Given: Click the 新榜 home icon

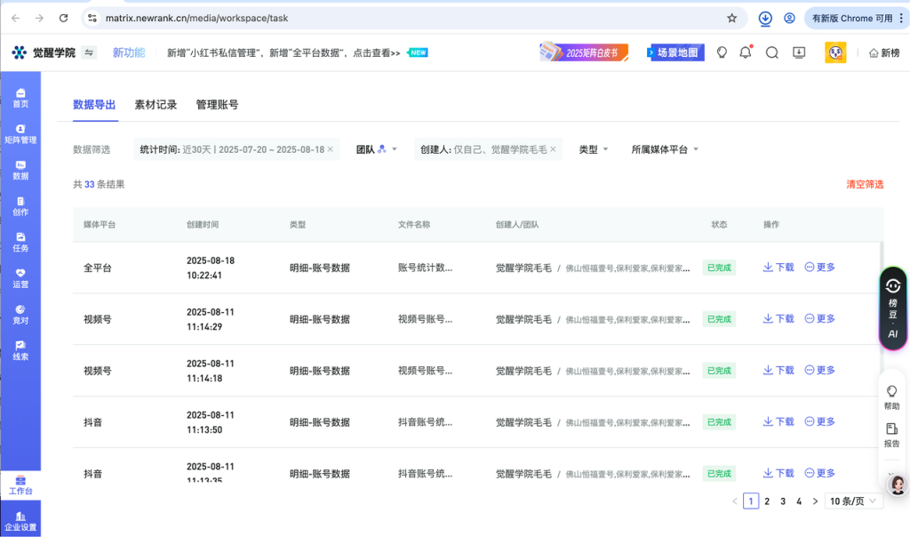Looking at the screenshot, I should 884,52.
